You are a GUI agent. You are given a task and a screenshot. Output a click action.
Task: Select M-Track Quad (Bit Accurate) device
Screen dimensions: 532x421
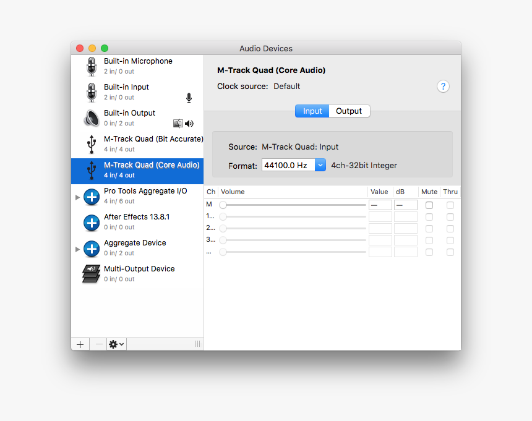tap(137, 144)
